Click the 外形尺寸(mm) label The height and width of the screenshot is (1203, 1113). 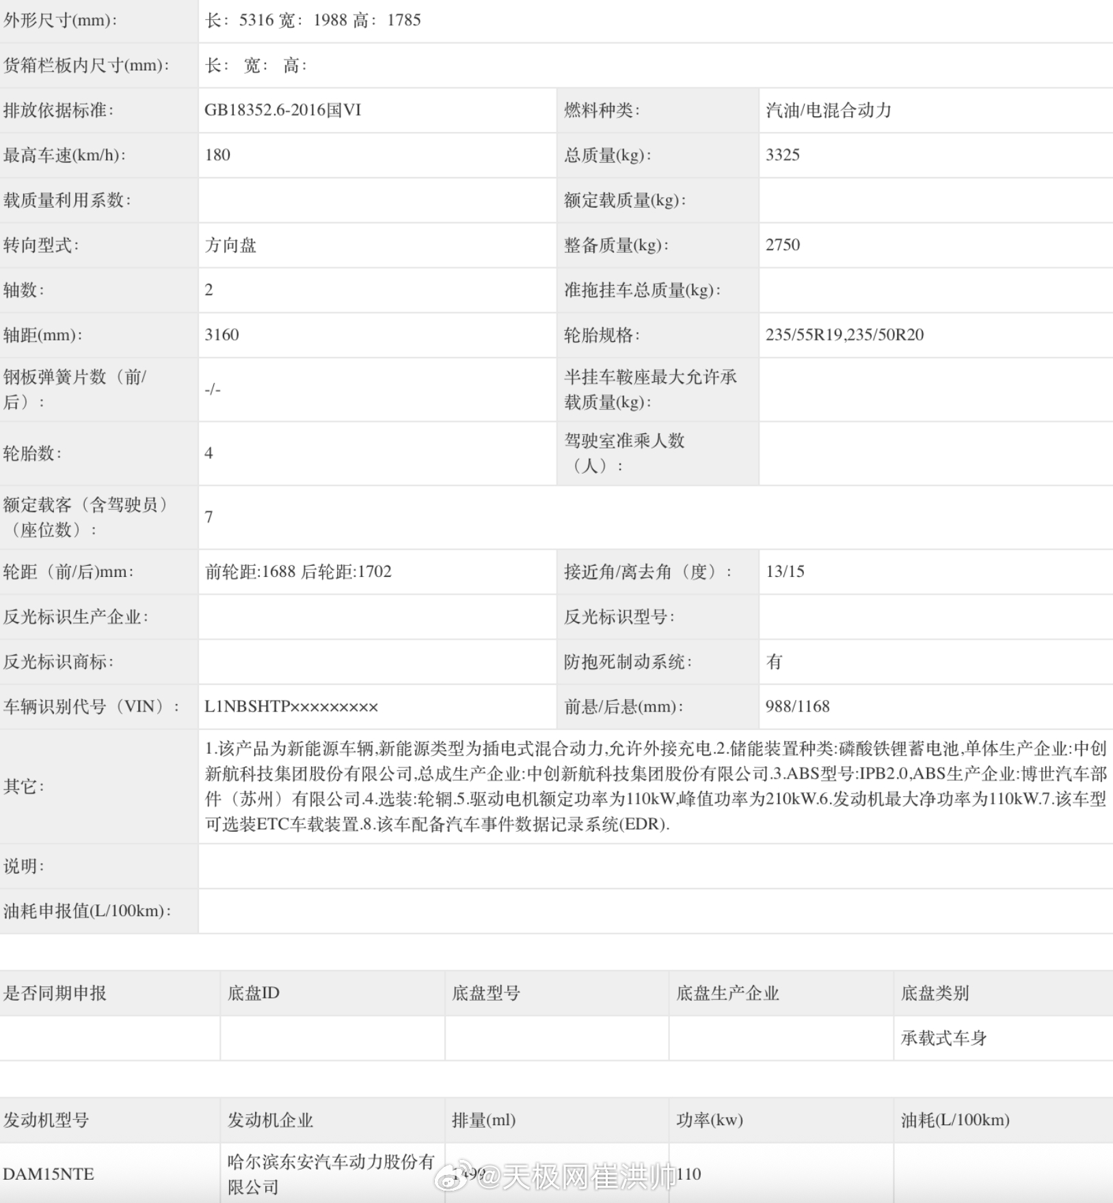(60, 21)
